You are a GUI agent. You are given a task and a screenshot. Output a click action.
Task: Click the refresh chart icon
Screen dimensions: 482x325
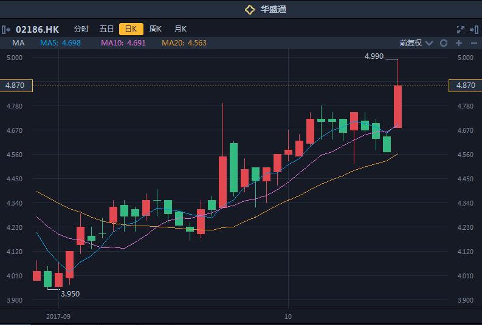444,43
